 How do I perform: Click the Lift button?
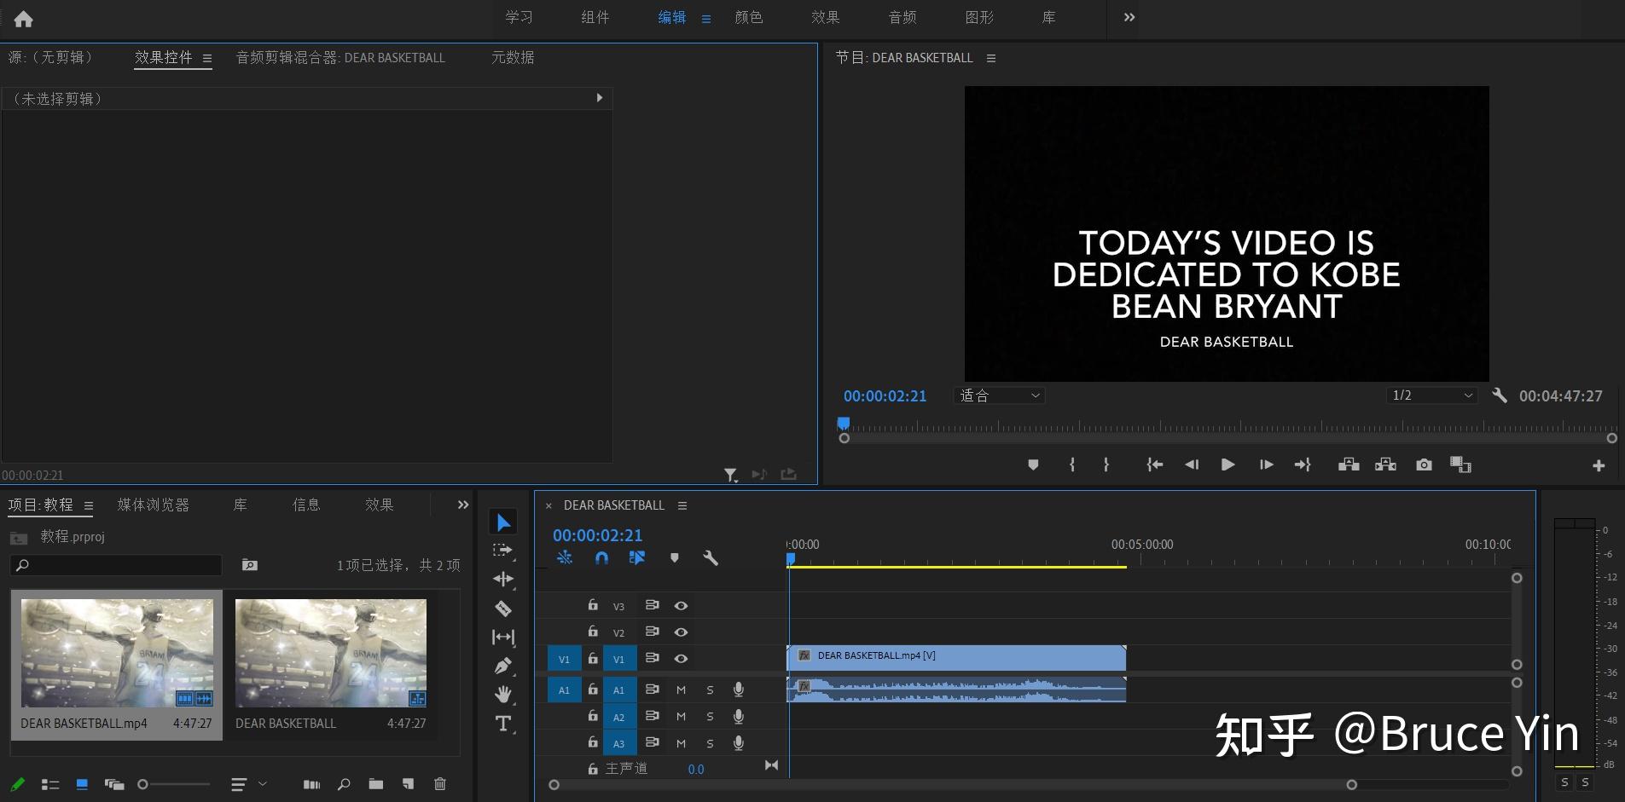click(x=1349, y=464)
